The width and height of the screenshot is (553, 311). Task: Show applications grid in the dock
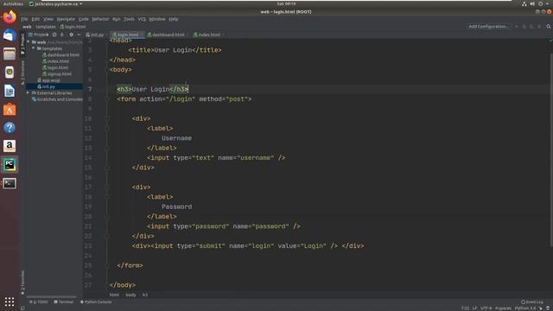click(10, 301)
